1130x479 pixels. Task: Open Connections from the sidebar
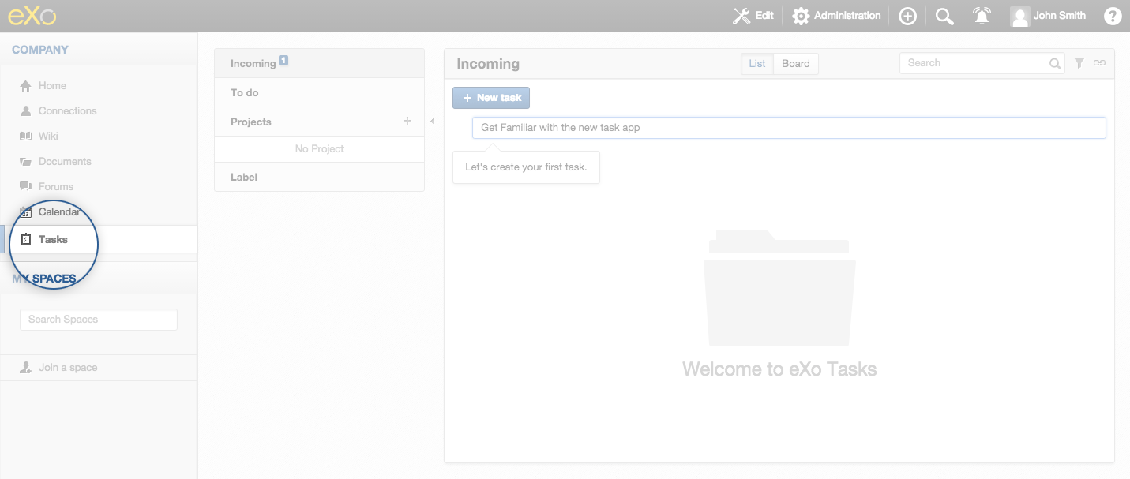pos(67,110)
